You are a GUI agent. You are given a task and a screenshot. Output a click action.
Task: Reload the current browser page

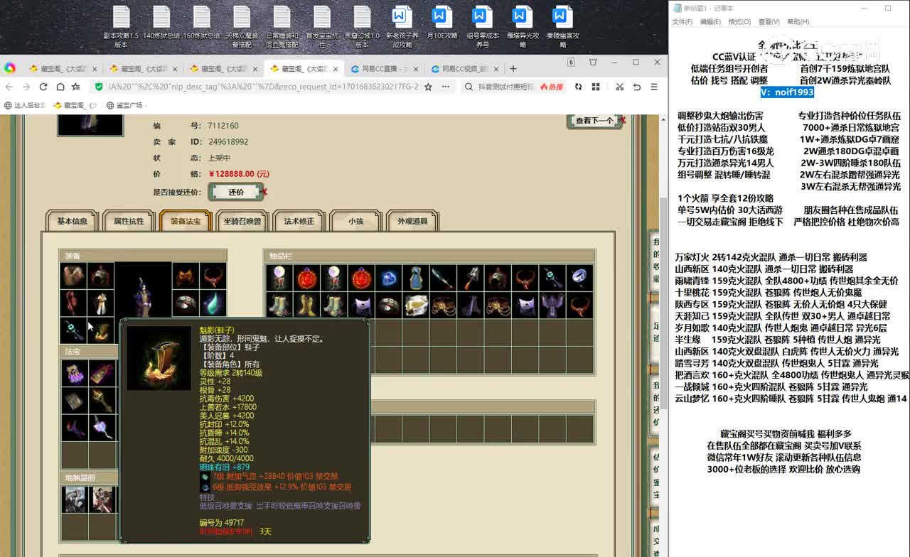click(43, 87)
